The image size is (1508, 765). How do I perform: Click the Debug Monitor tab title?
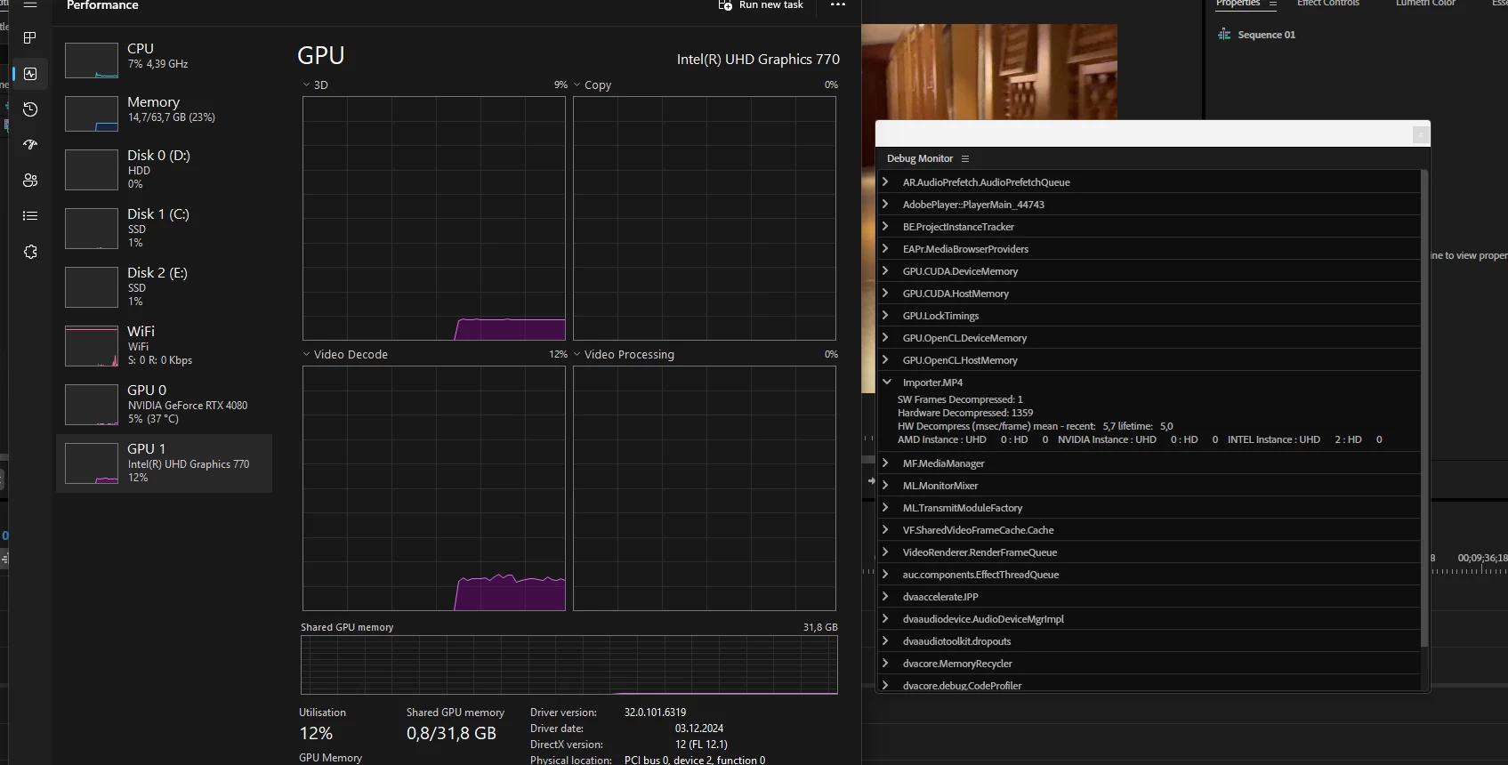[919, 158]
